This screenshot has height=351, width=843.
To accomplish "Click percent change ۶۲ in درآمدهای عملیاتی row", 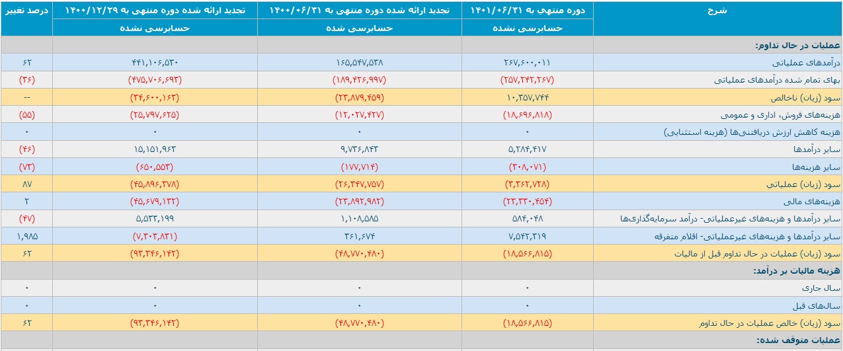I will [x=26, y=63].
